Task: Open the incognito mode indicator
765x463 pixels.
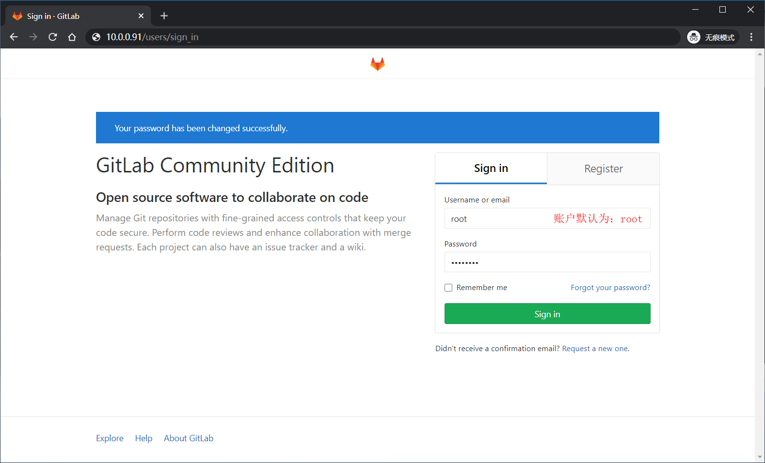Action: coord(713,37)
